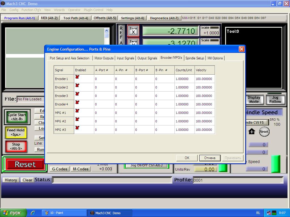The width and height of the screenshot is (290, 217).
Task: Click the Display Mode button
Action: tap(254, 99)
